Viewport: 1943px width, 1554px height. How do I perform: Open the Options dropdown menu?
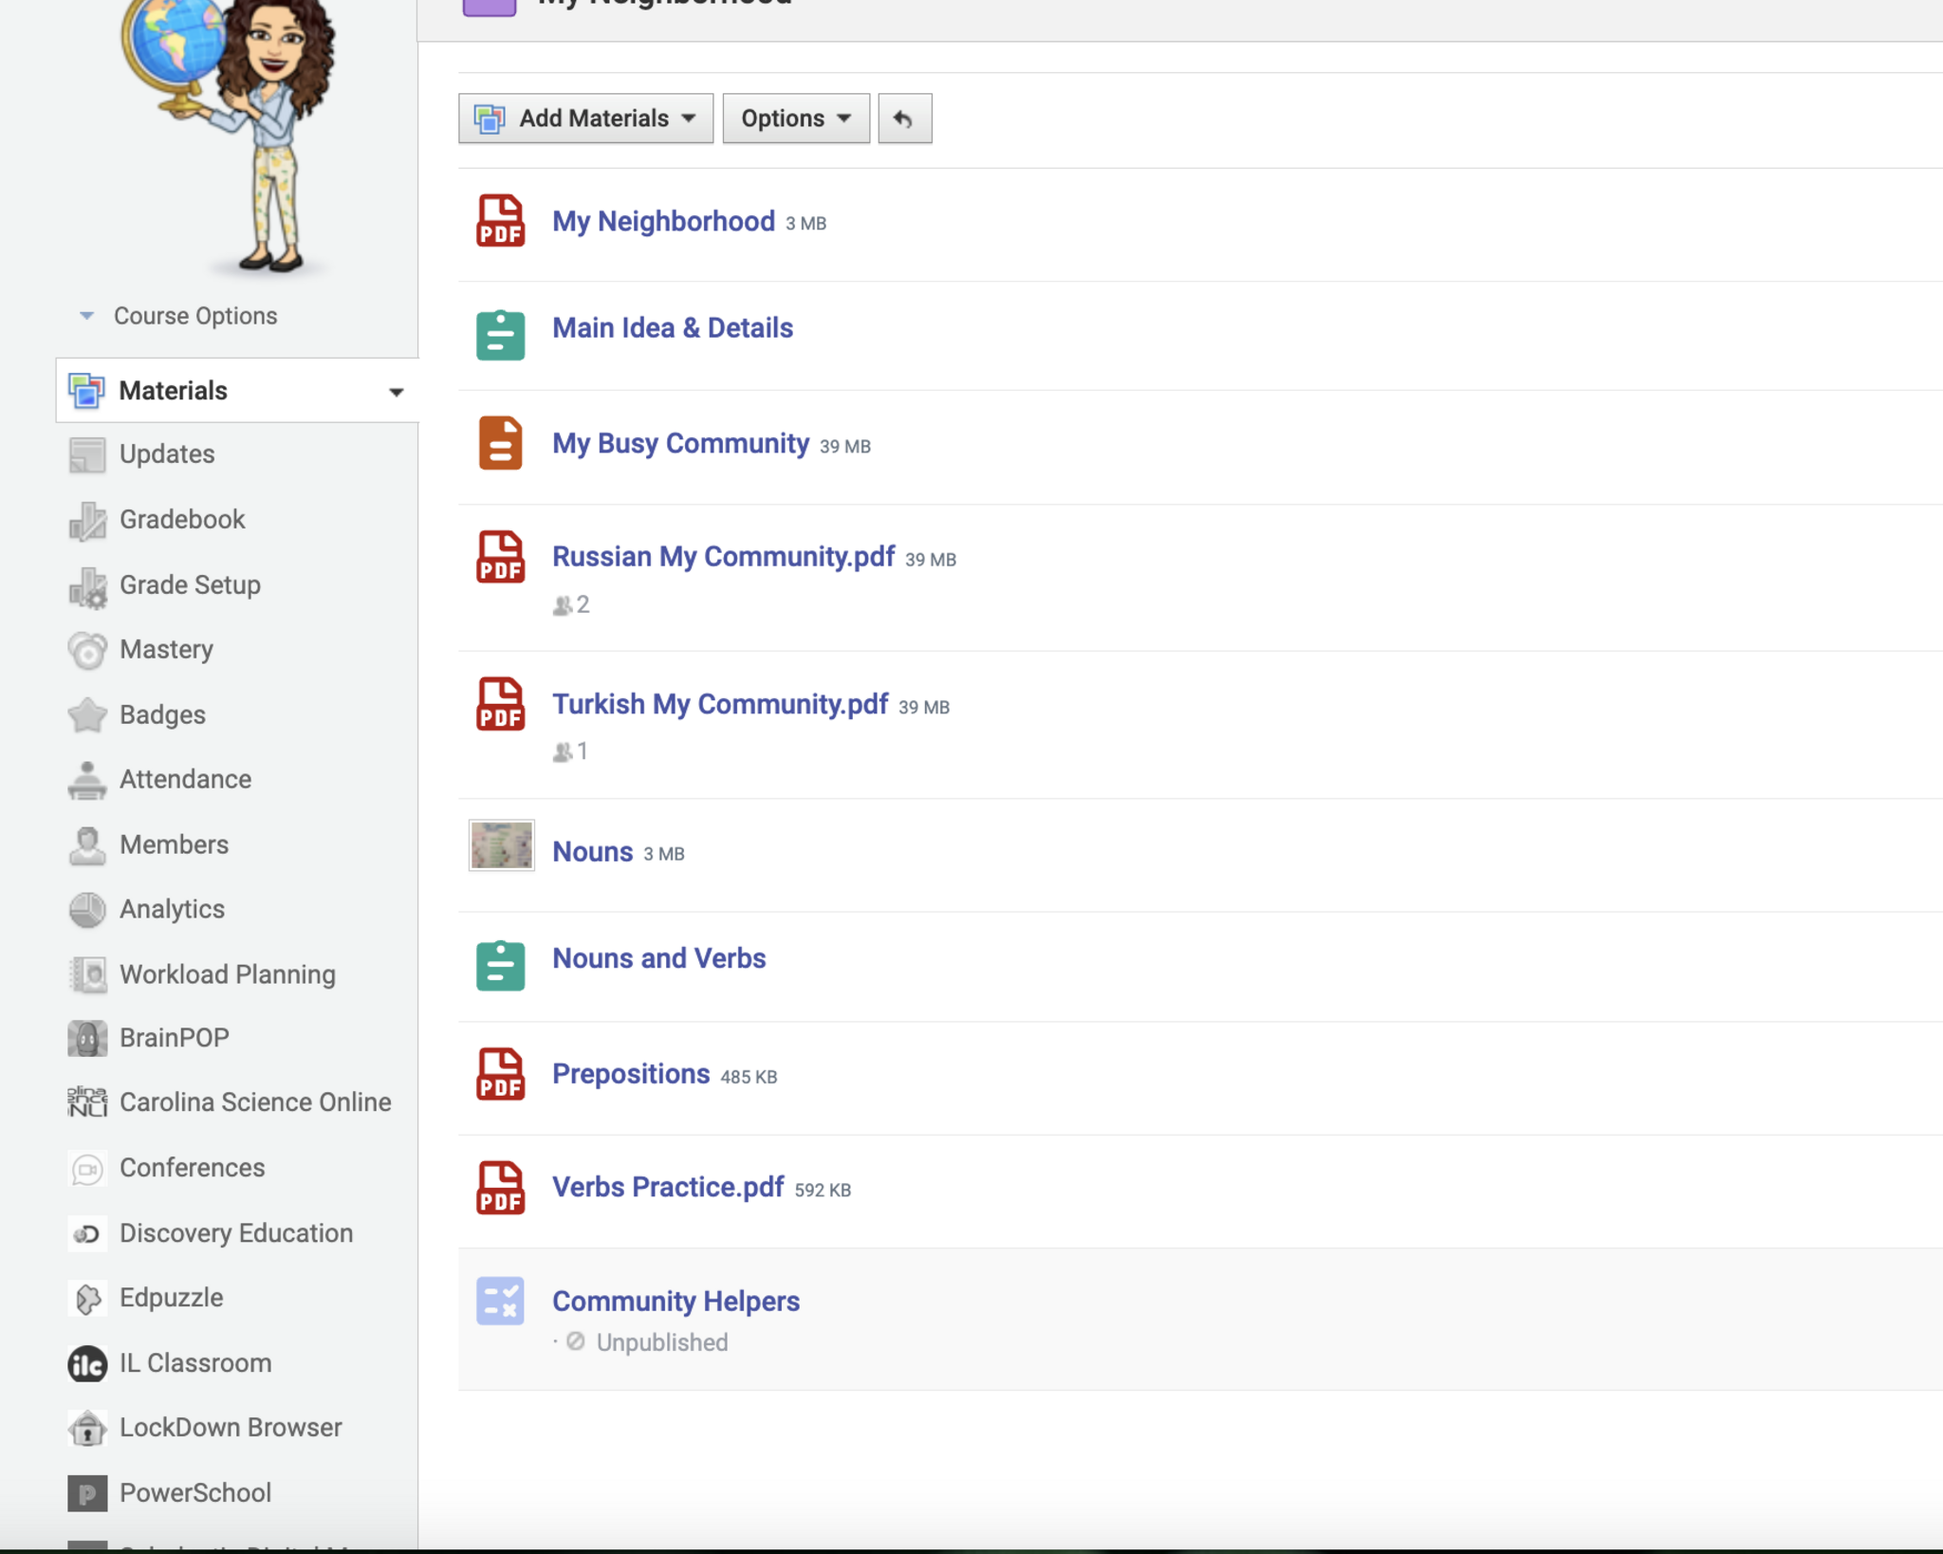(795, 119)
